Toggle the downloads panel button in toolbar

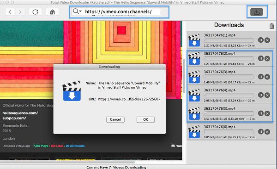(x=257, y=12)
